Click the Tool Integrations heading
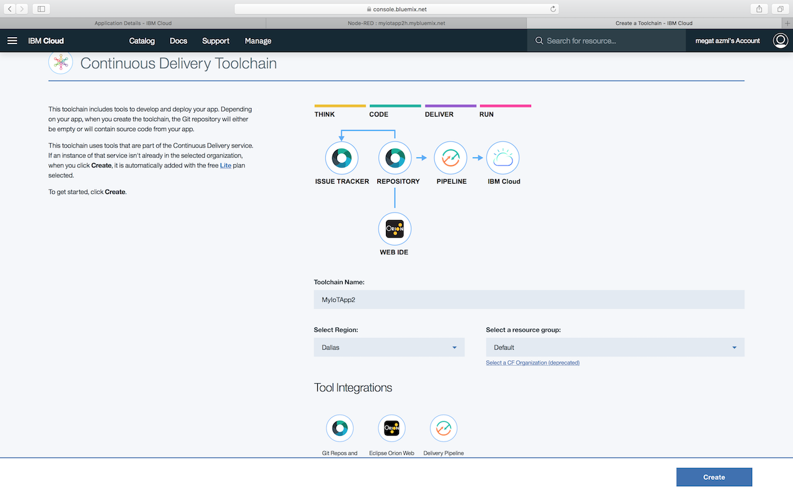The width and height of the screenshot is (793, 496). 353,387
